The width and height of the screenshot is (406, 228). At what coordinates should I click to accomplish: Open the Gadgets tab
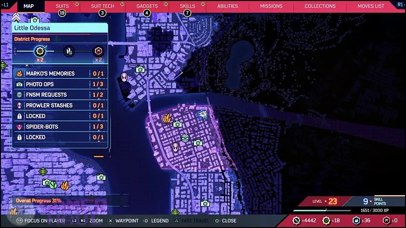coord(147,6)
